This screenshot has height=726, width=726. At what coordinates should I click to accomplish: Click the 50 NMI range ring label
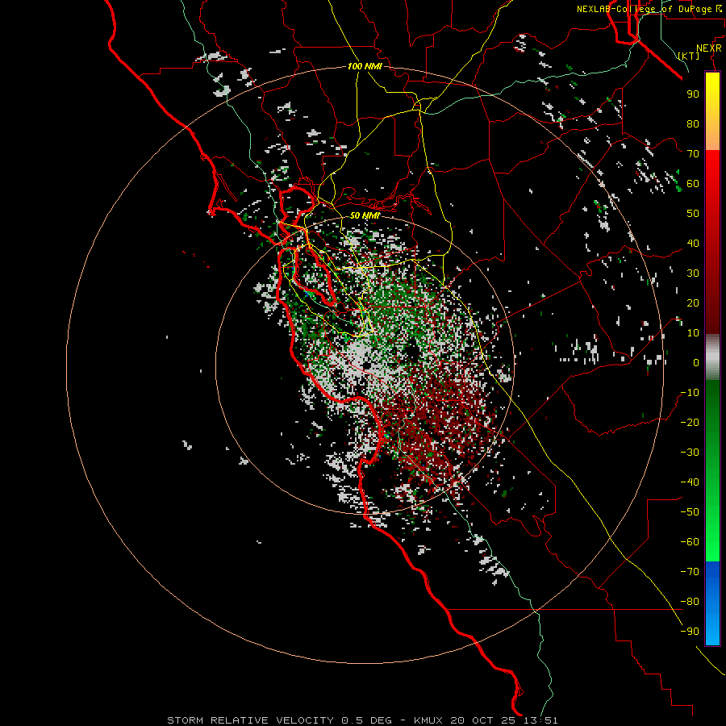pos(365,215)
